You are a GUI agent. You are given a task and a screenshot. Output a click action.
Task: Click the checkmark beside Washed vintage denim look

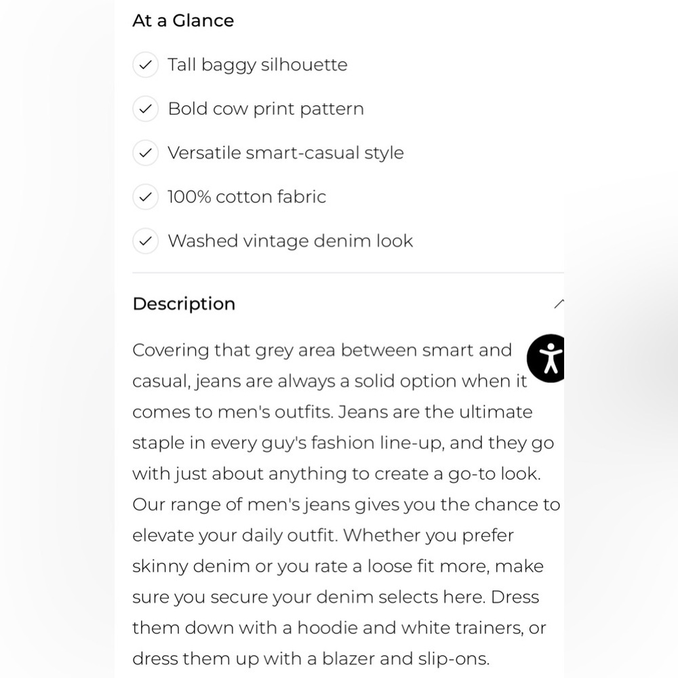pyautogui.click(x=145, y=241)
